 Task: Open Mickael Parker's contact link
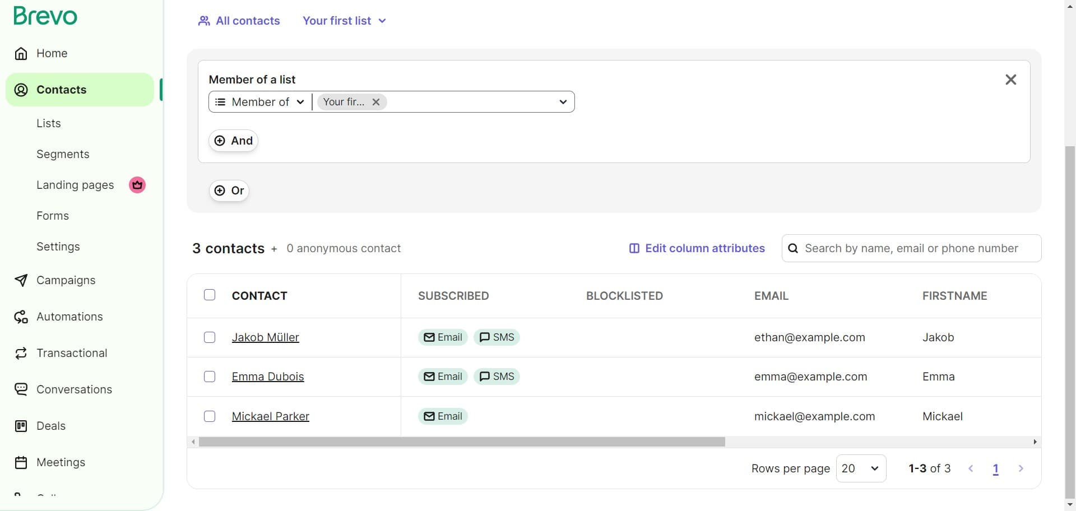pyautogui.click(x=271, y=416)
